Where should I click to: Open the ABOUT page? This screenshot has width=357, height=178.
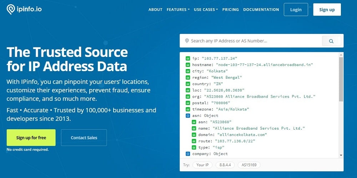[x=156, y=10]
